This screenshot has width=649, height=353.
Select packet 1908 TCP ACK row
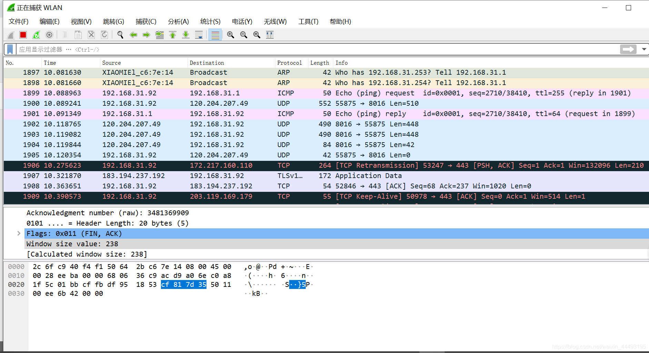coord(326,186)
